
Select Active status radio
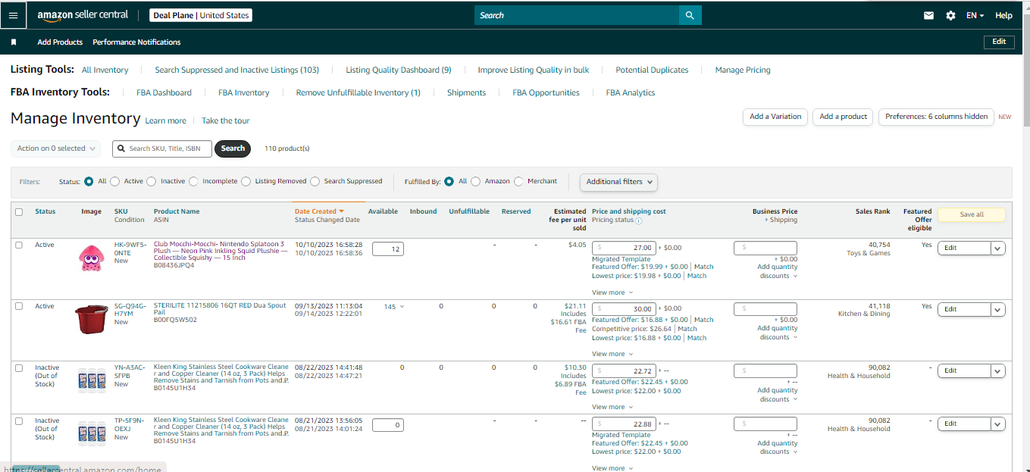(115, 182)
